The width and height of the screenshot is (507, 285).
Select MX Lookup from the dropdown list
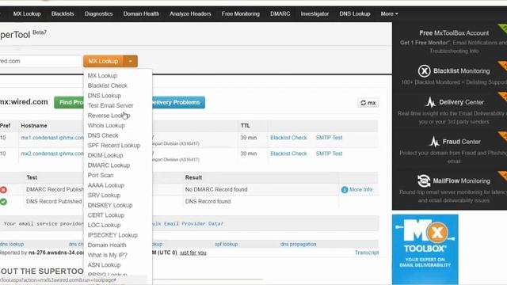click(102, 76)
